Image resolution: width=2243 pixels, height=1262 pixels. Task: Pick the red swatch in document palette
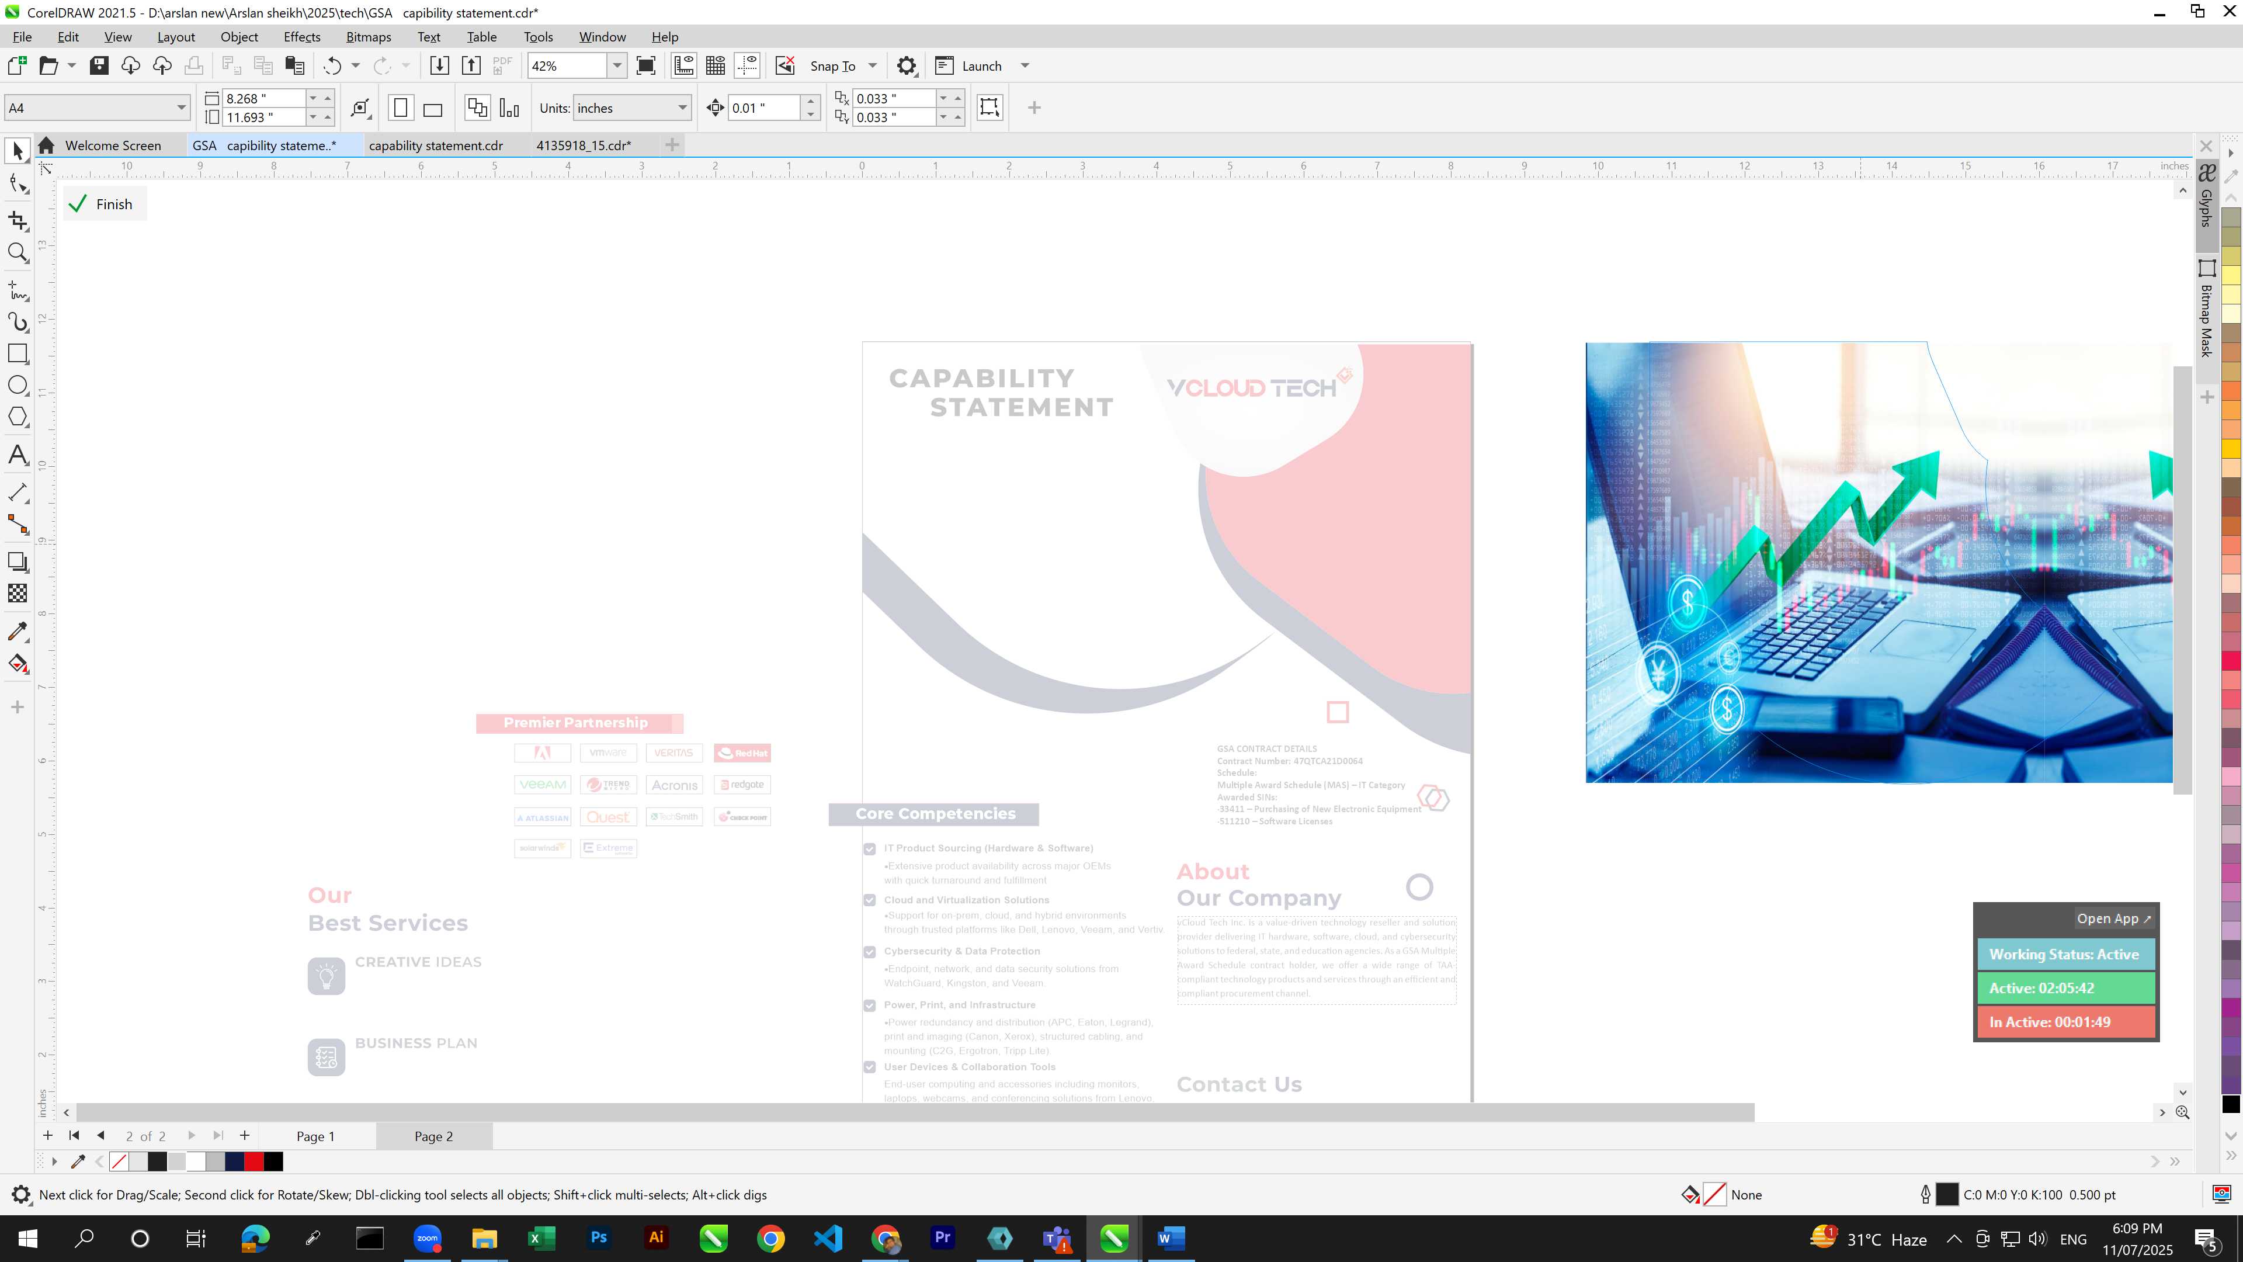(x=254, y=1161)
